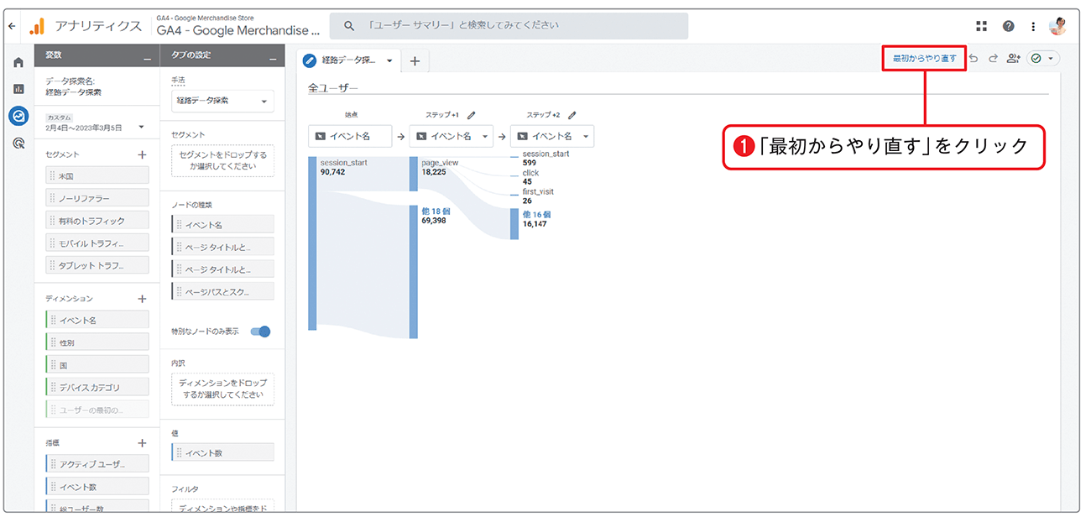Click the search magnifier icon
Screen dimensions: 1091x517
pyautogui.click(x=347, y=26)
